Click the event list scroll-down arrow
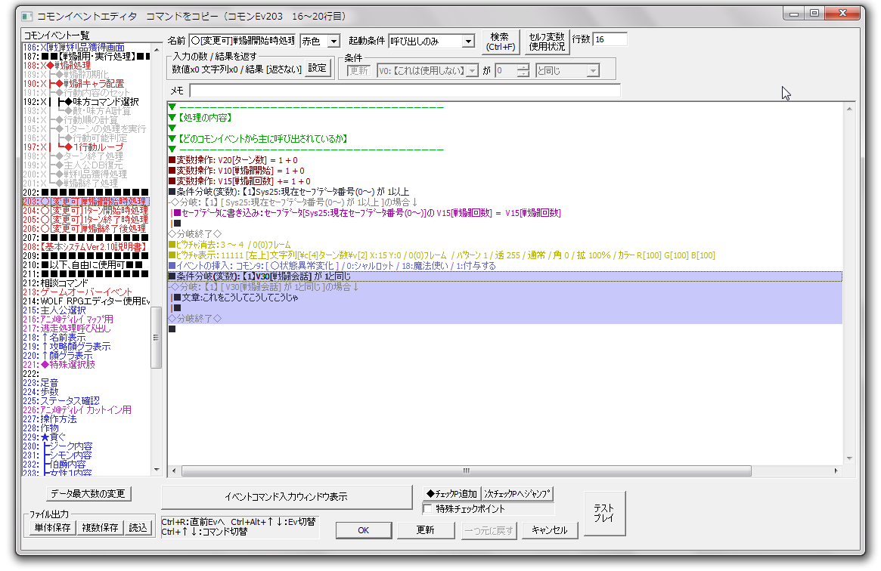Image resolution: width=881 pixels, height=571 pixels. 157,470
